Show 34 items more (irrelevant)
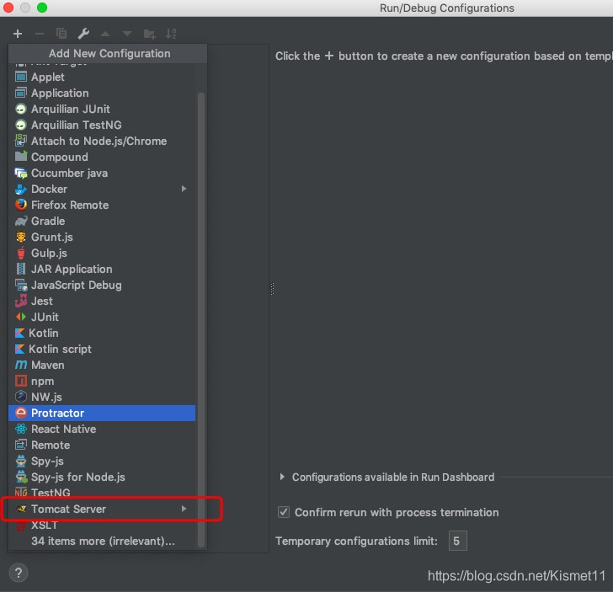 click(x=103, y=541)
